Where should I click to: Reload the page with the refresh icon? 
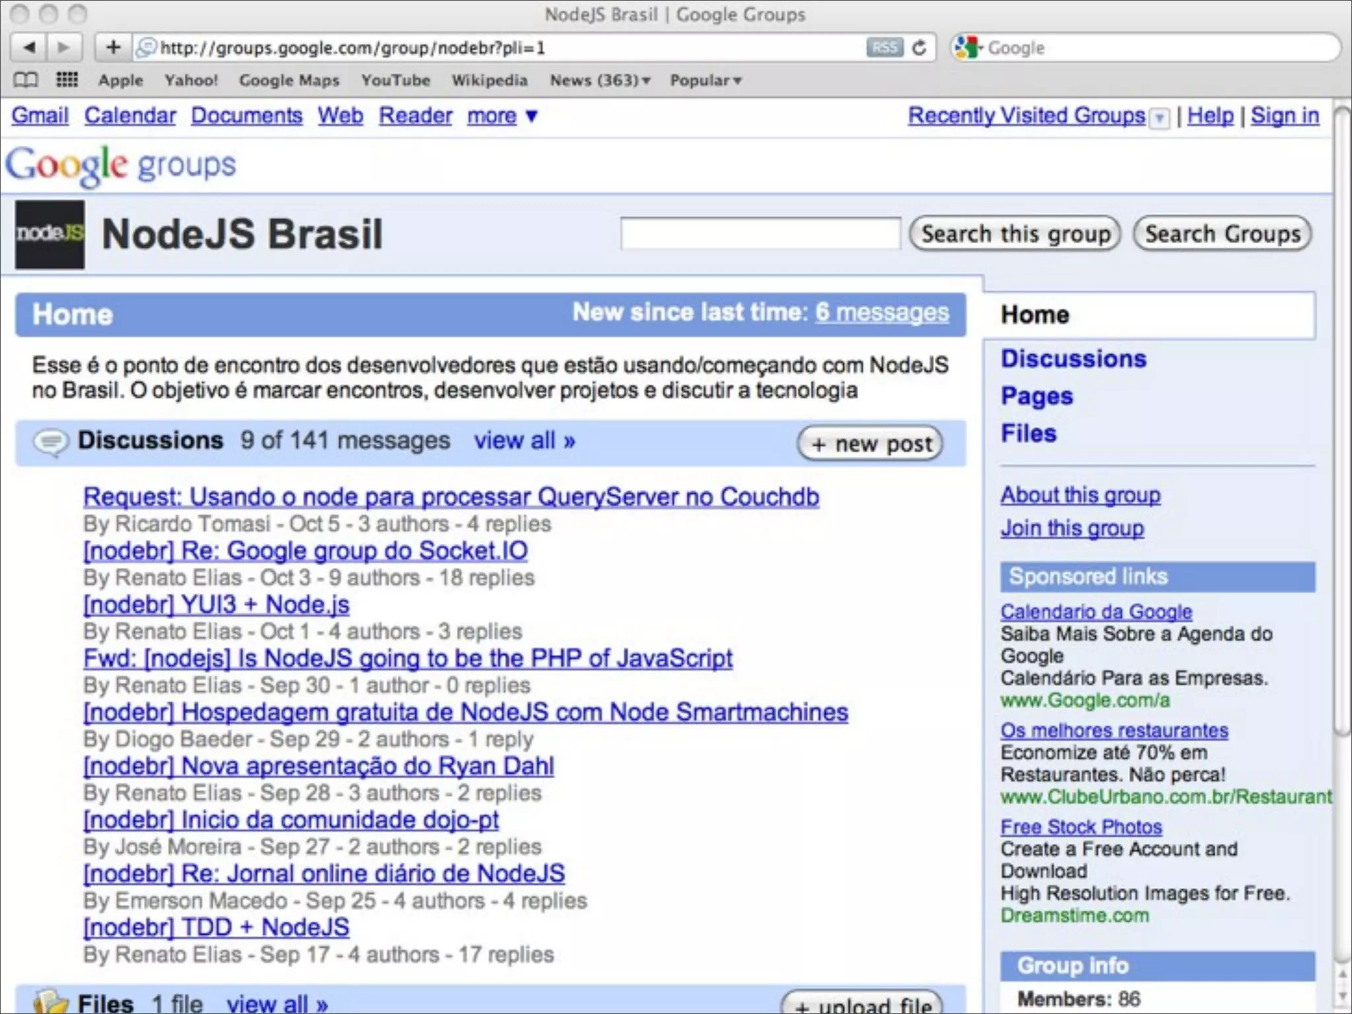(x=919, y=48)
